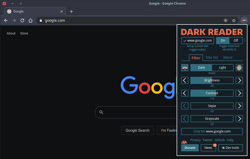This screenshot has height=159, width=250.
Task: Change the Toggle extension Alt+Shift+D hotkey
Action: point(229,48)
